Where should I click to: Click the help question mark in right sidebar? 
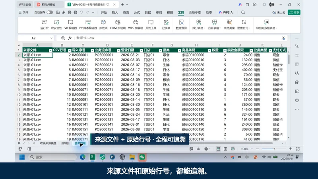click(297, 100)
